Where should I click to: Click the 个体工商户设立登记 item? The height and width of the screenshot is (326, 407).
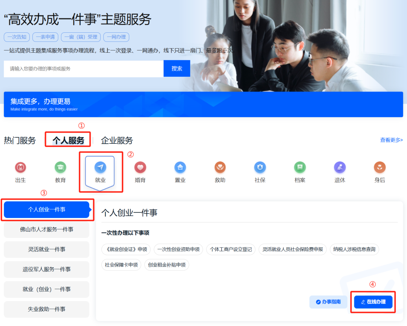coord(231,250)
